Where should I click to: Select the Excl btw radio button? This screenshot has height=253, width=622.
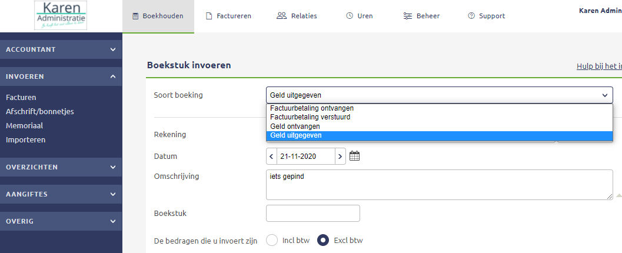[323, 240]
